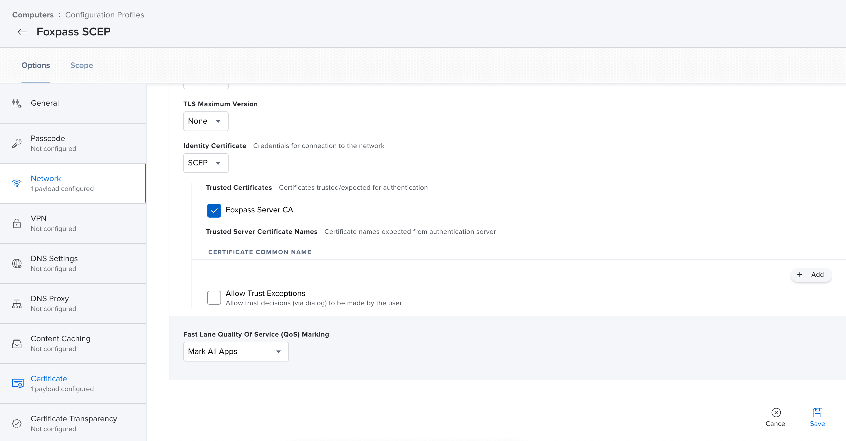
Task: Click the Computers breadcrumb link
Action: 33,15
